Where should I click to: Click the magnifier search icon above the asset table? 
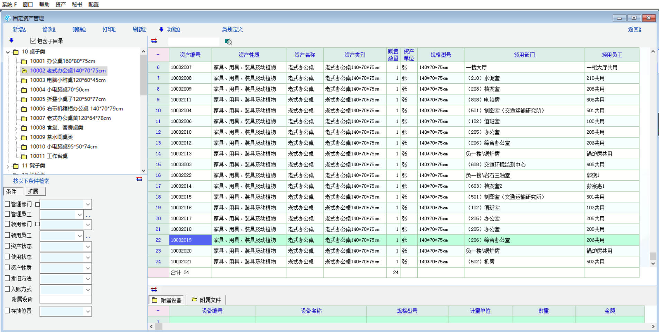(x=228, y=42)
